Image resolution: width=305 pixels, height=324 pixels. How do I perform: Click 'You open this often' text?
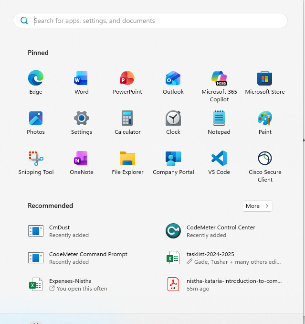pos(82,289)
